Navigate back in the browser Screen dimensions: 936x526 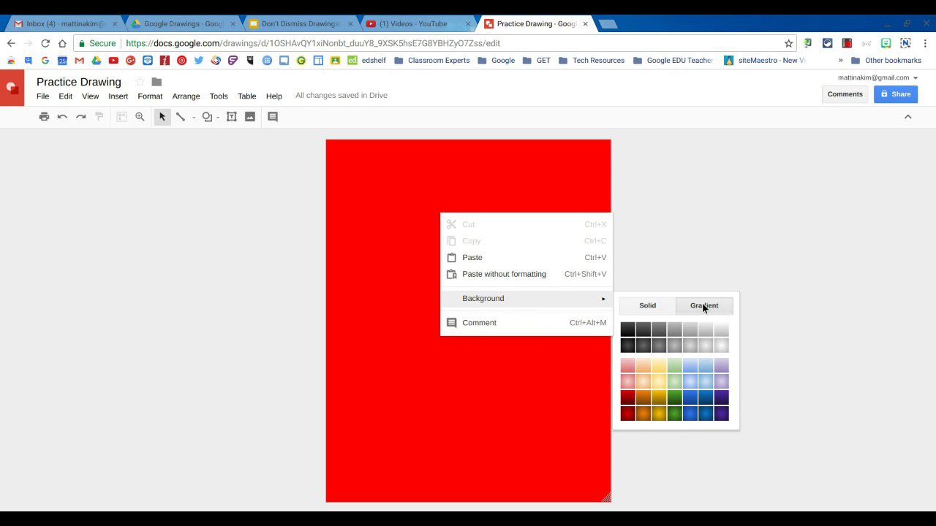tap(11, 43)
